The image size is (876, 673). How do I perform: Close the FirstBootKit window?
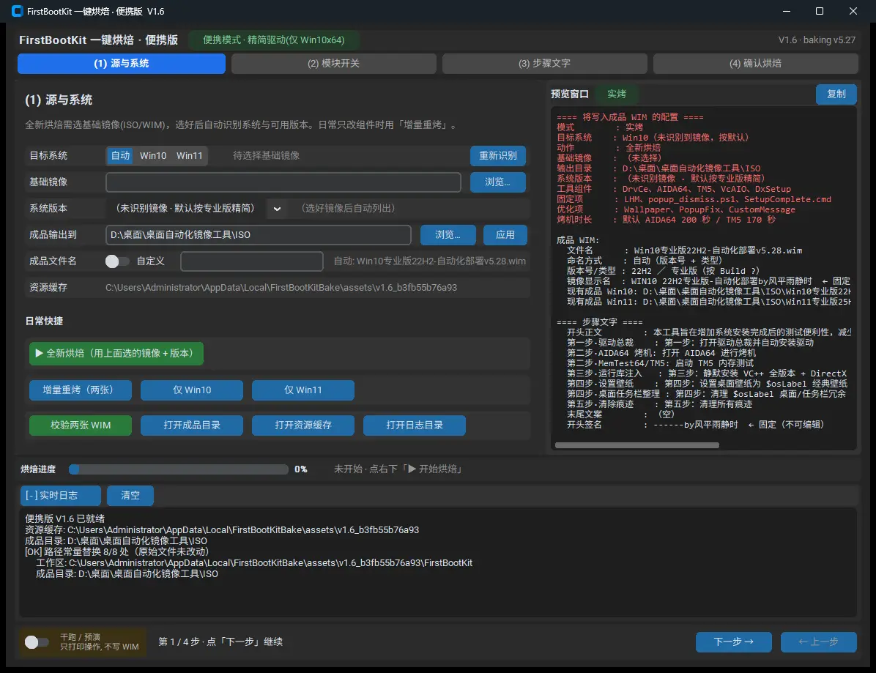pos(853,11)
